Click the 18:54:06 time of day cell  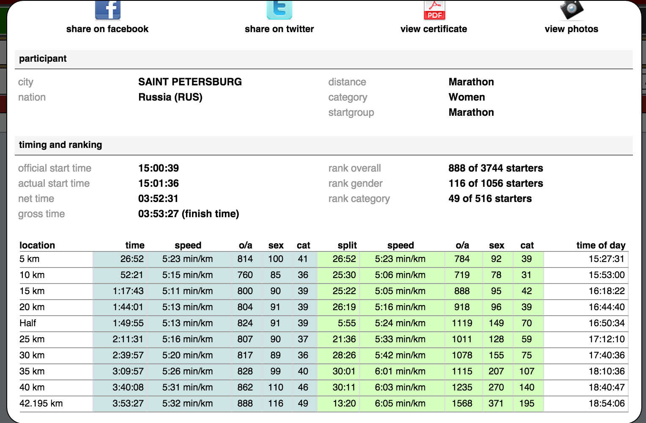(606, 404)
